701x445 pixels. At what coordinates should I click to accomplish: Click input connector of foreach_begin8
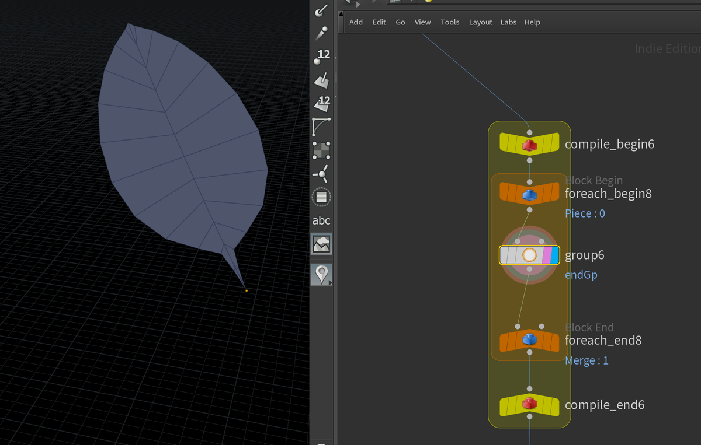coord(529,182)
